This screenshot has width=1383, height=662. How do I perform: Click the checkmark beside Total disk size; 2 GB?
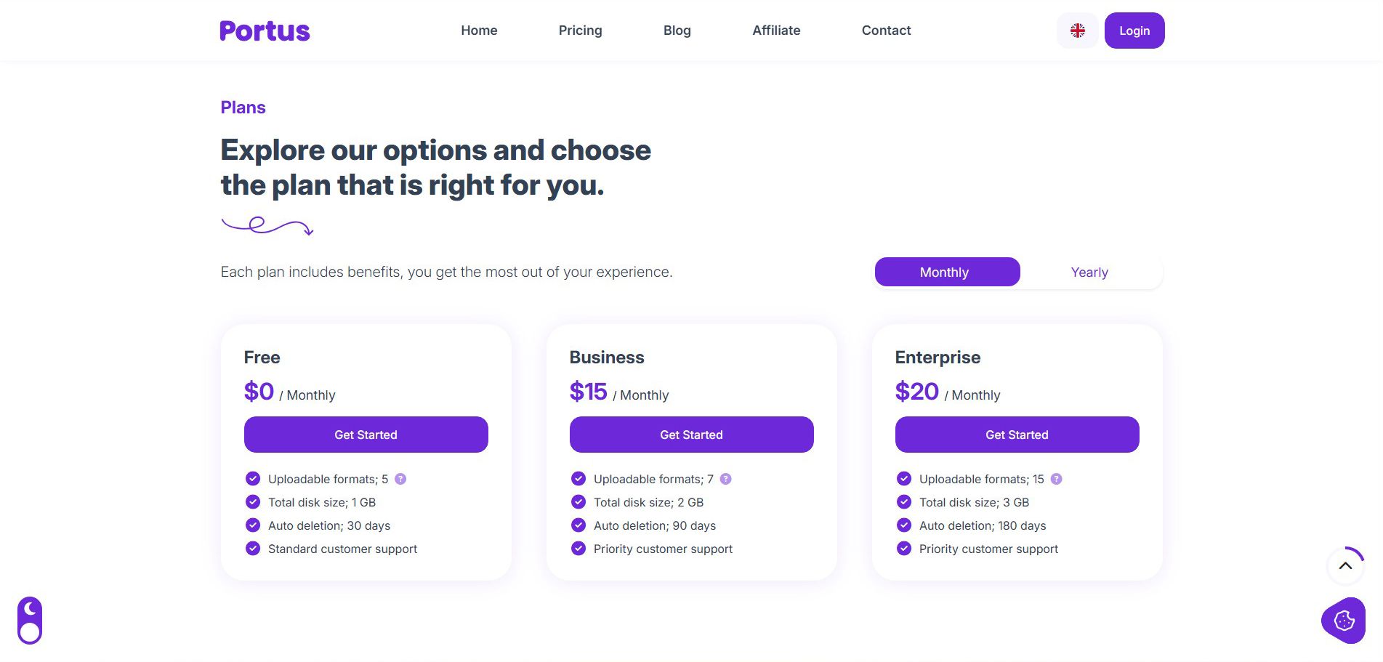pyautogui.click(x=578, y=502)
